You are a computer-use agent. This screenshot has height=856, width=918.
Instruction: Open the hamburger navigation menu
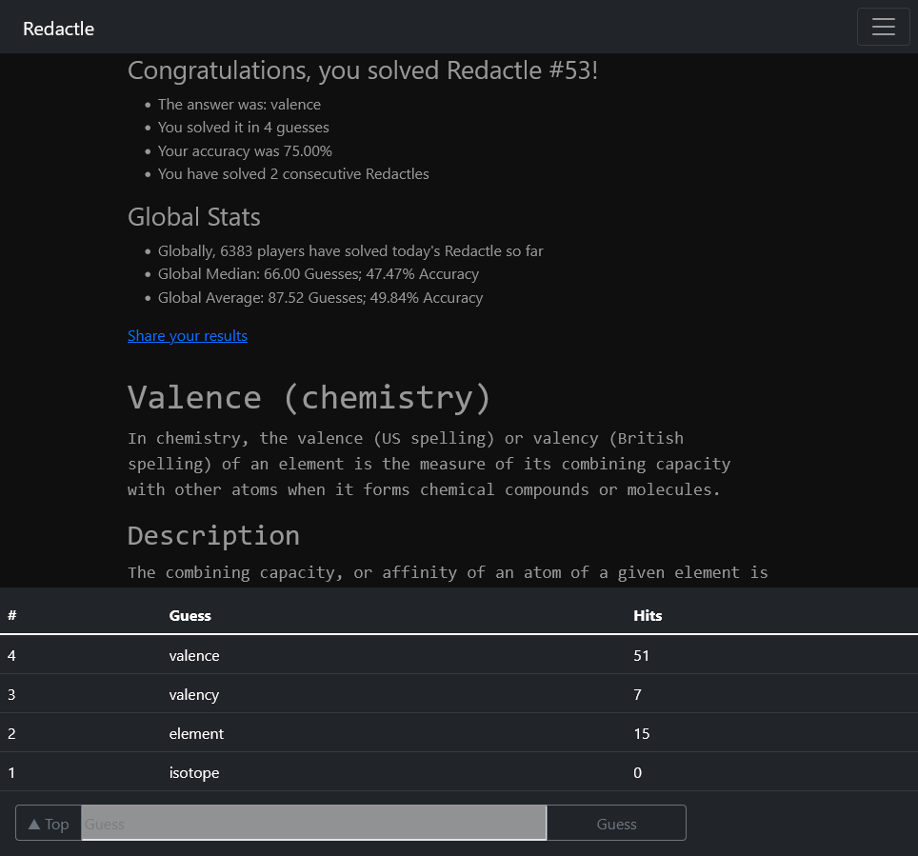[883, 27]
